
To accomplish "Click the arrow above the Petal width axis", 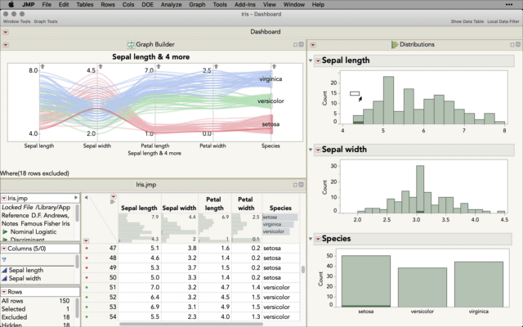I will 216,66.
